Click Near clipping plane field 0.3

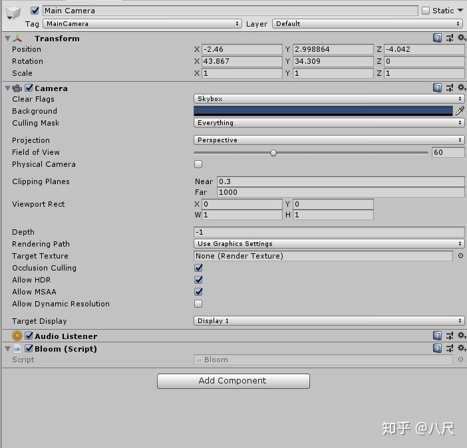click(341, 181)
